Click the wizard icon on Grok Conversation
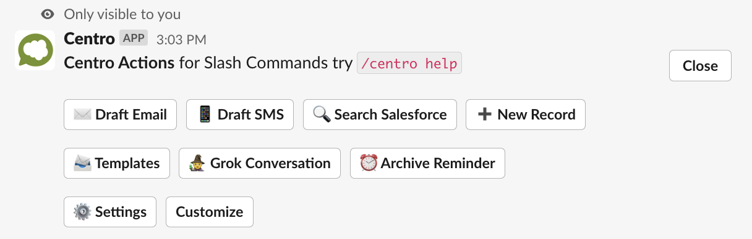Image resolution: width=752 pixels, height=239 pixels. tap(198, 163)
